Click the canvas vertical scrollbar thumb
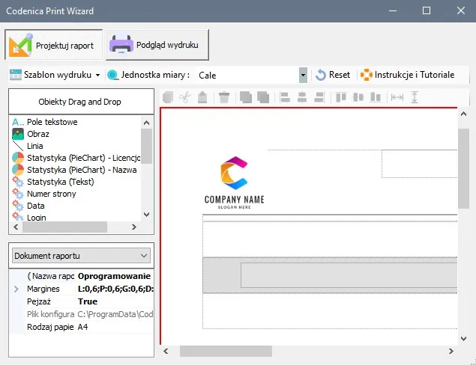 click(463, 168)
